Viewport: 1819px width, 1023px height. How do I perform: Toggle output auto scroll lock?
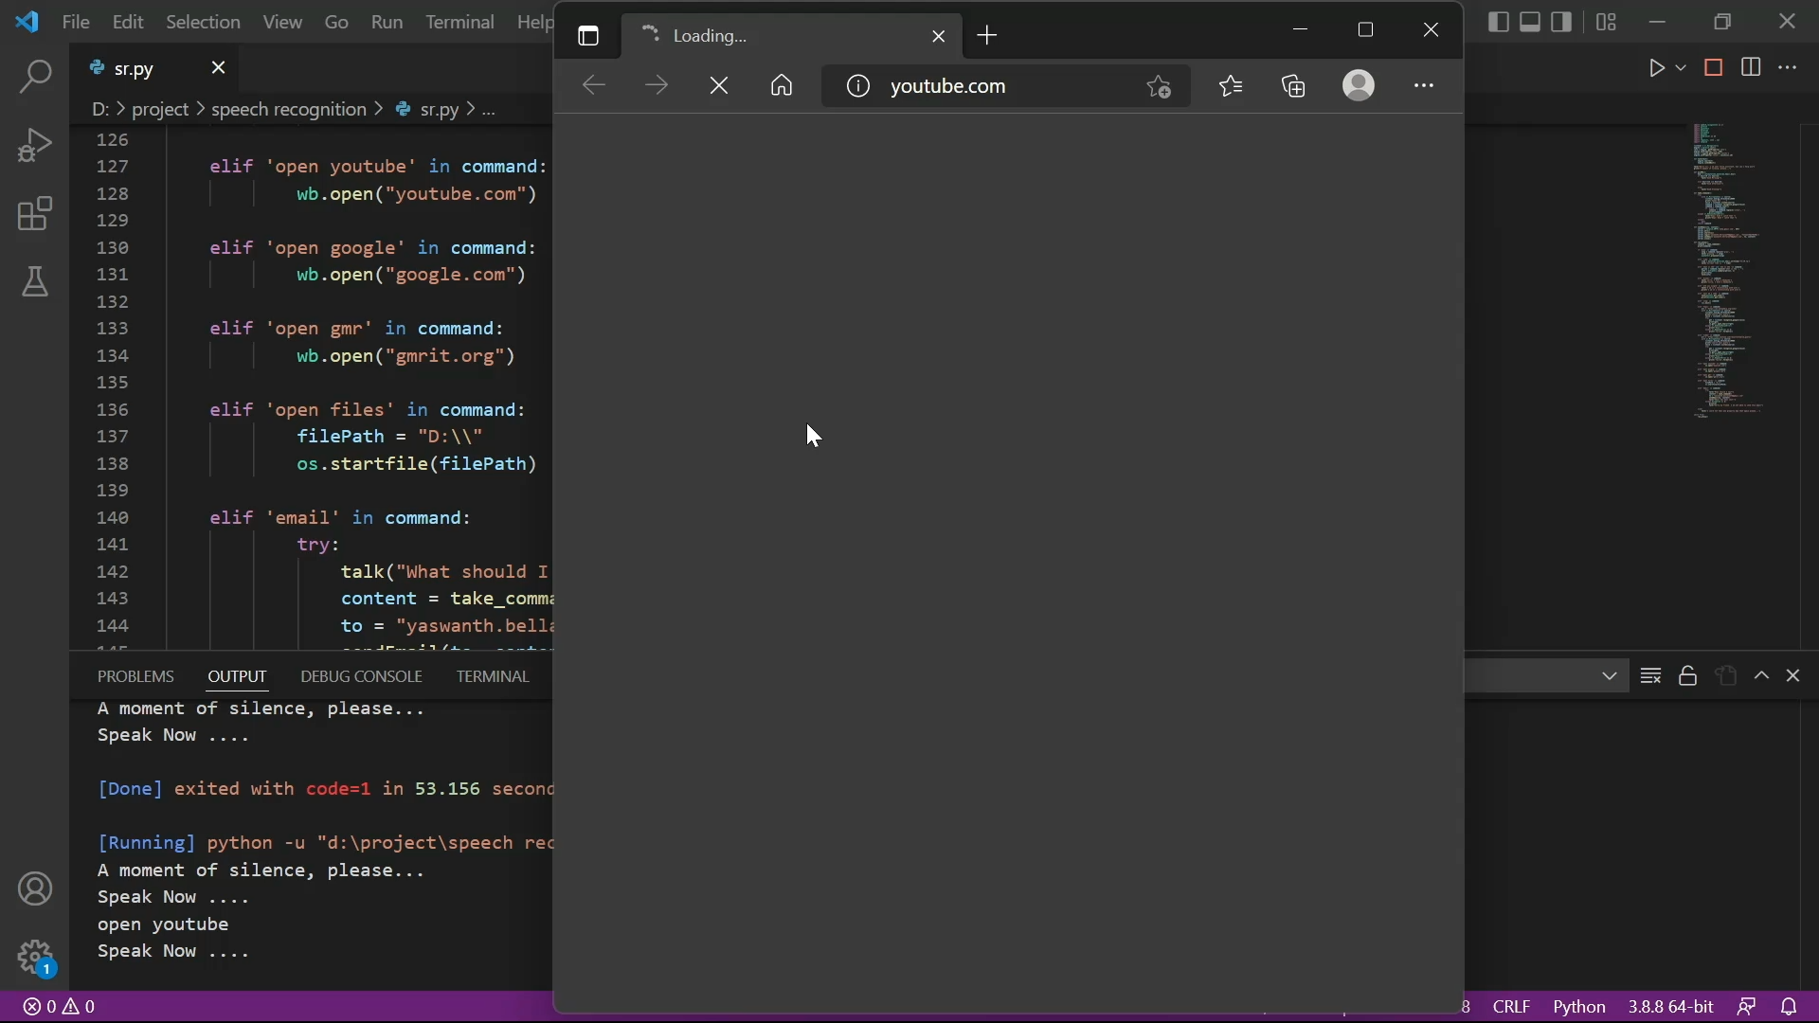point(1688,676)
